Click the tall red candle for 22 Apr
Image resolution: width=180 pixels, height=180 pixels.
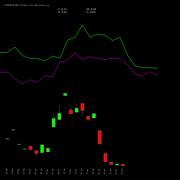click(100, 137)
